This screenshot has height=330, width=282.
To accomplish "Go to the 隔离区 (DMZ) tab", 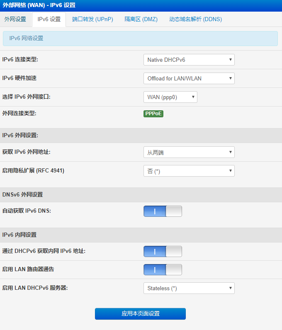I will [x=141, y=19].
